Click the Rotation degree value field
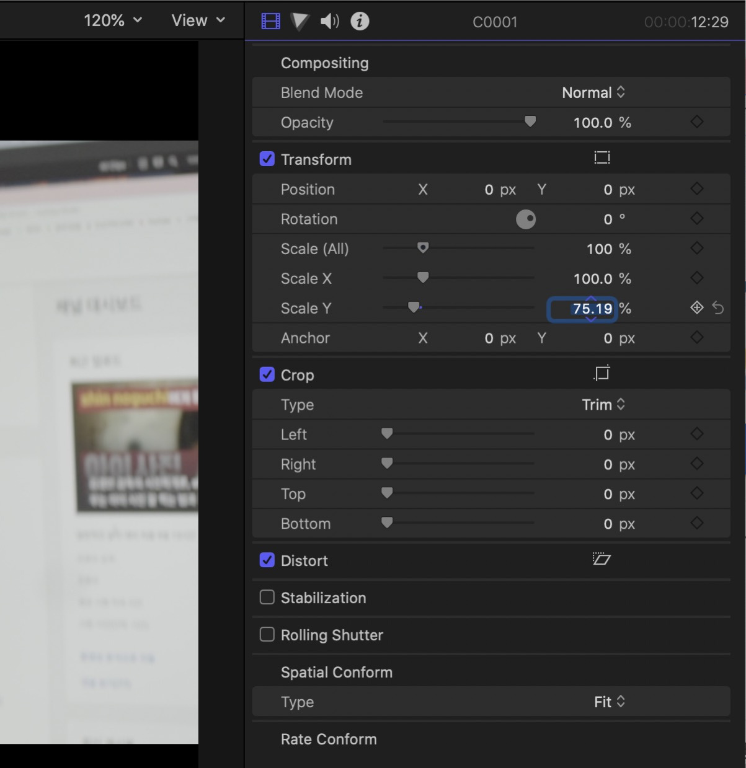Image resolution: width=746 pixels, height=768 pixels. point(608,219)
